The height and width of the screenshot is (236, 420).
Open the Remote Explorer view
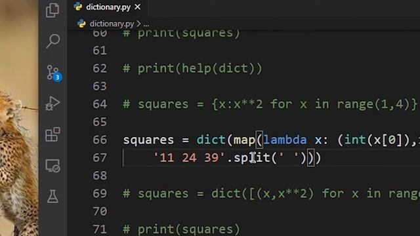pyautogui.click(x=52, y=166)
